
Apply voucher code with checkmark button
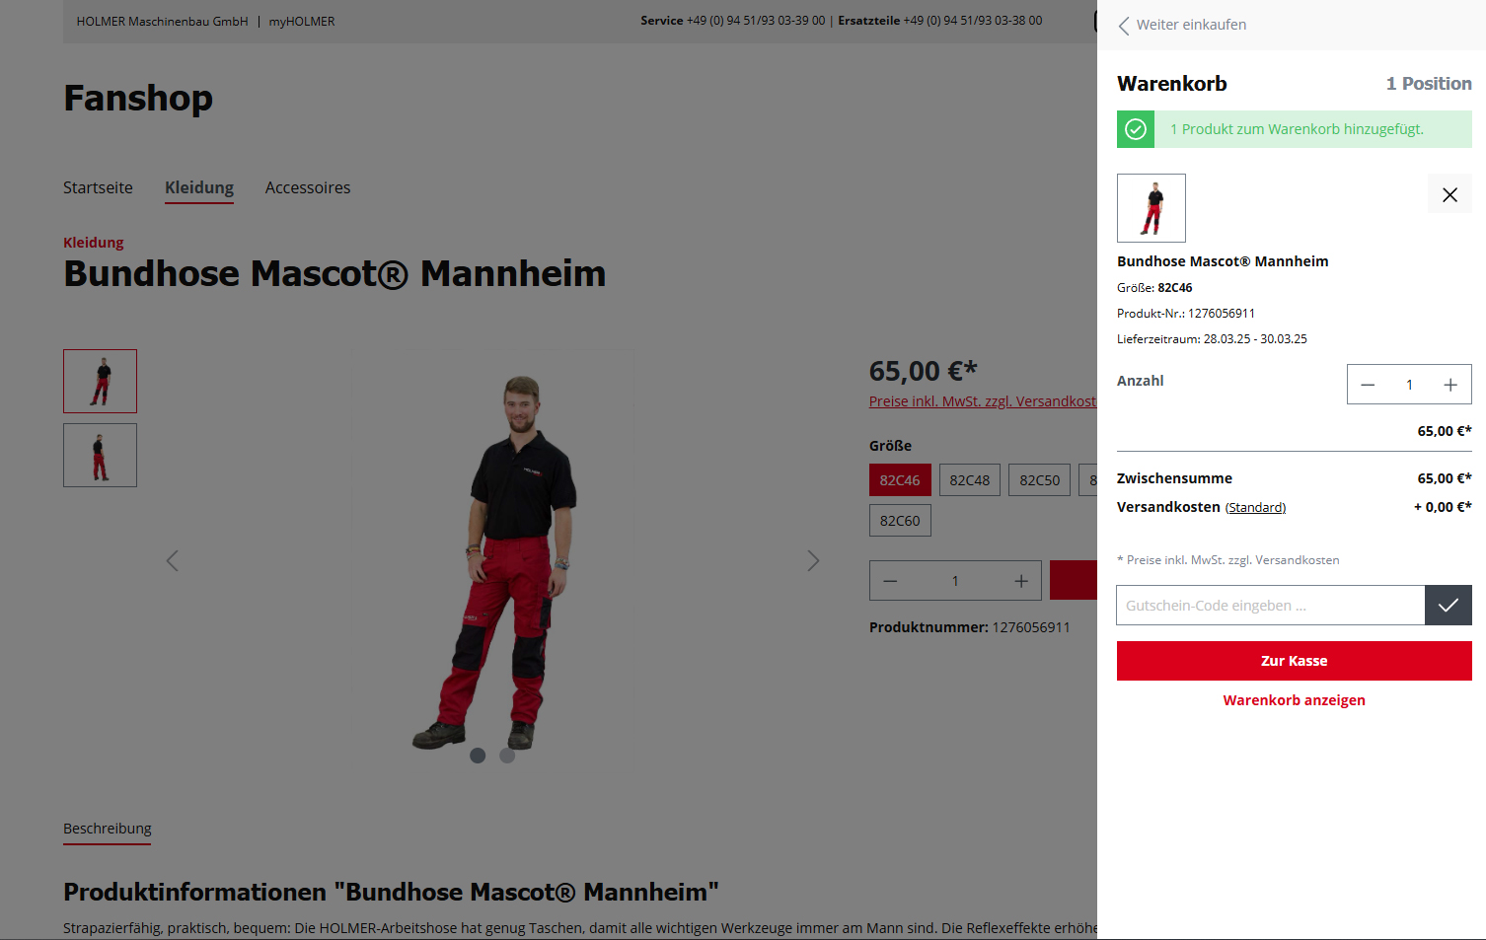[1448, 605]
